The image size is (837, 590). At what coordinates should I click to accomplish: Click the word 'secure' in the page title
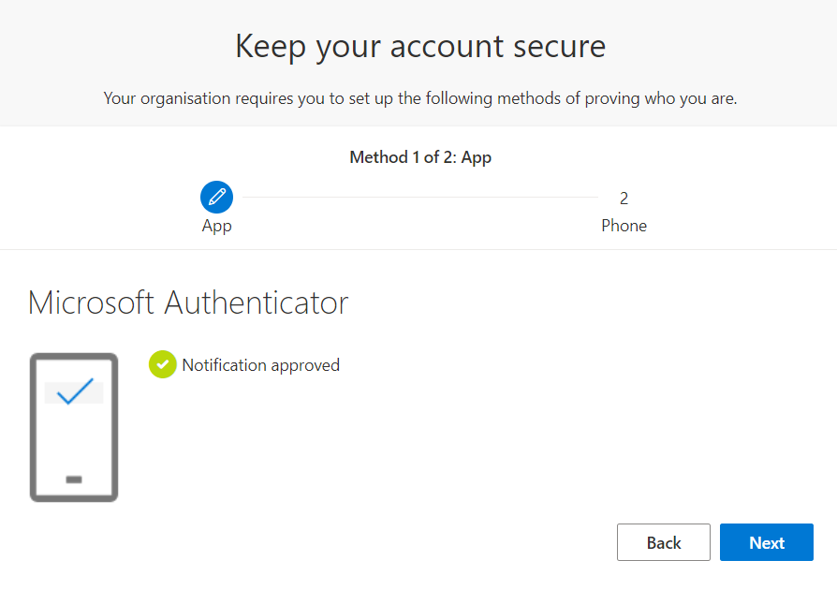coord(560,47)
